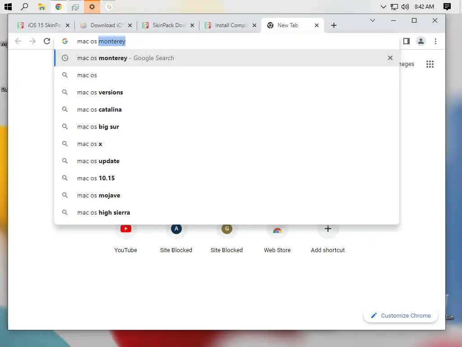The image size is (462, 347).
Task: Open File Explorer from taskbar
Action: [42, 7]
